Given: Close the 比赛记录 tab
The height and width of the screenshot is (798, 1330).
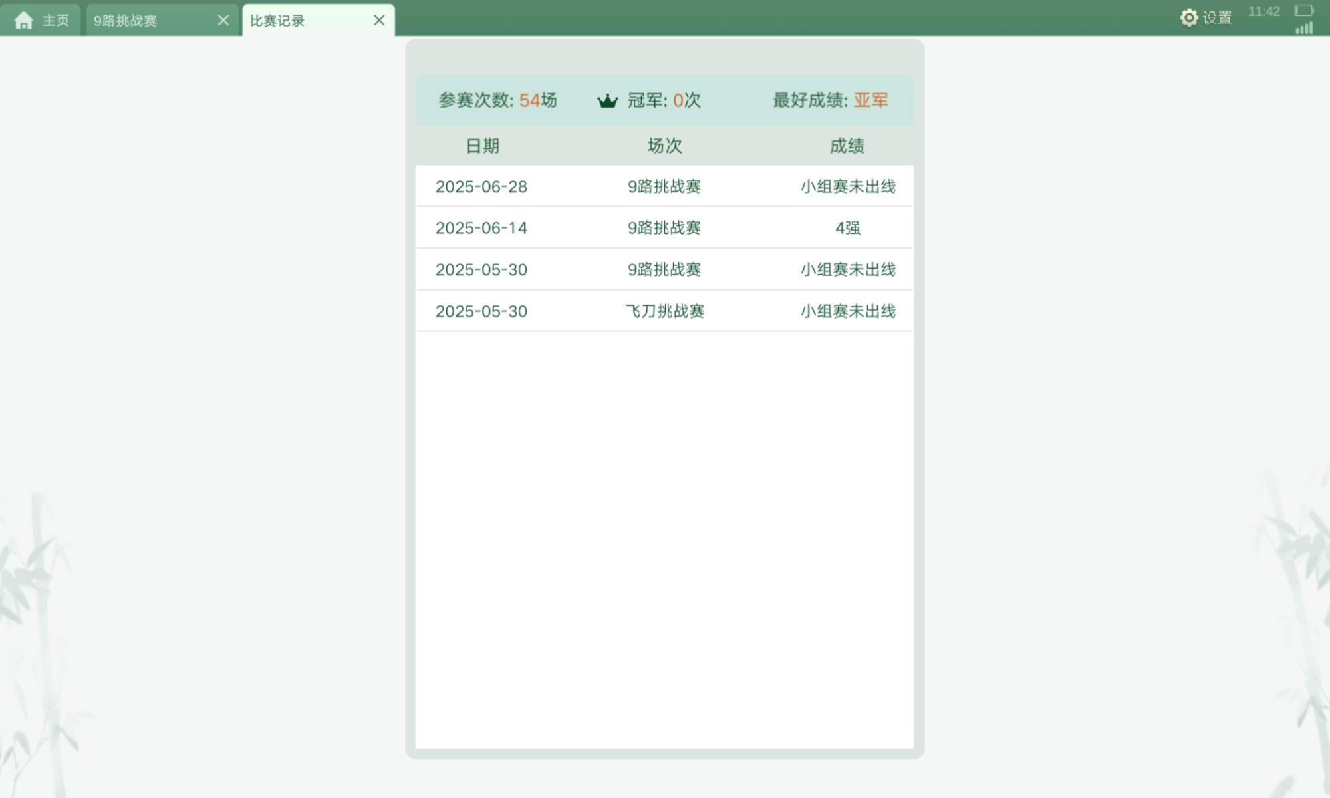Looking at the screenshot, I should coord(379,21).
